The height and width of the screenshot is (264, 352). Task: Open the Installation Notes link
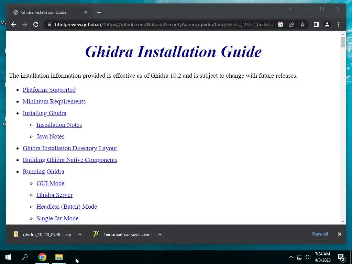59,125
